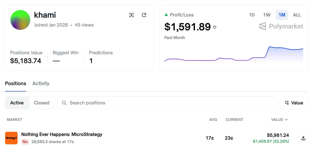The image size is (320, 154).
Task: Click the Polymarket logo
Action: 281,26
